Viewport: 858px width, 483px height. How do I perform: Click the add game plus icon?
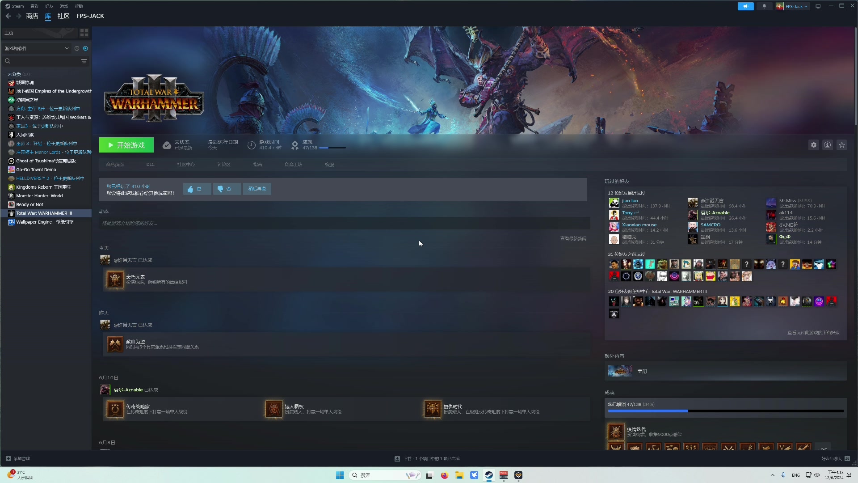tap(8, 459)
